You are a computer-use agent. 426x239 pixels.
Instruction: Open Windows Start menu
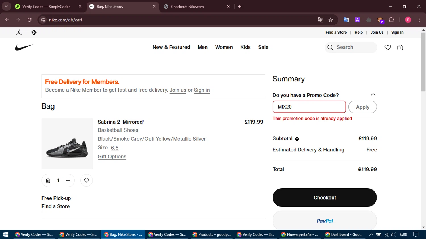click(x=6, y=234)
